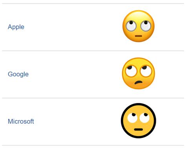The image size is (186, 148).
Task: Open the Apple link
Action: click(x=16, y=27)
